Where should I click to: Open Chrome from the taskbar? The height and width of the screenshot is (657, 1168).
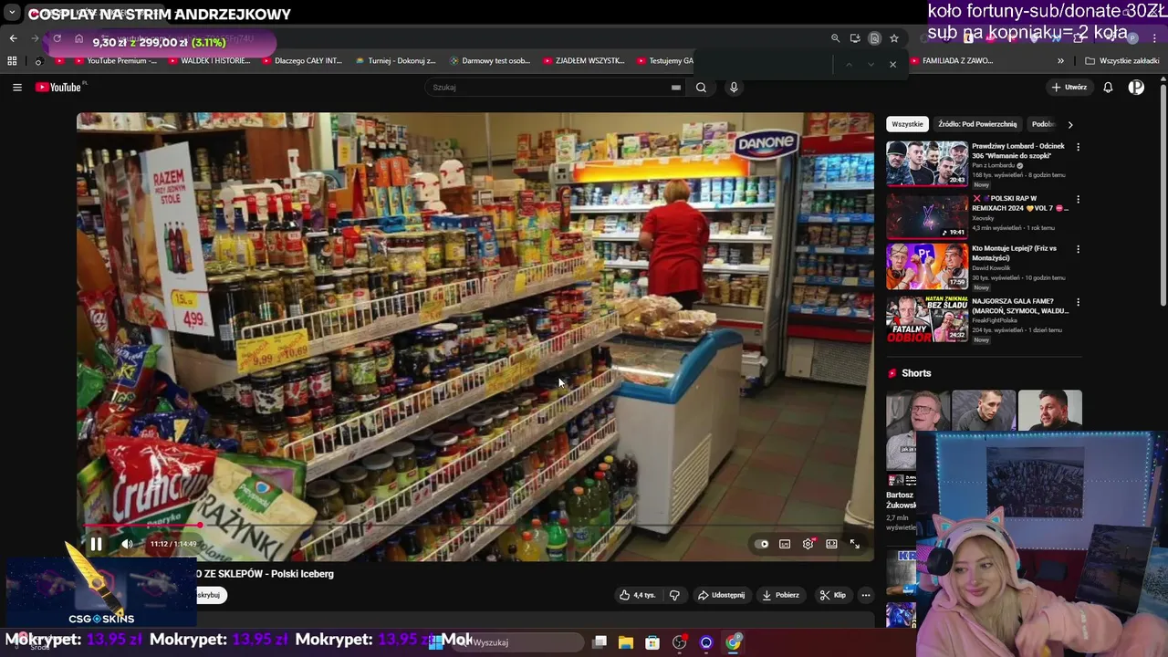coord(734,642)
